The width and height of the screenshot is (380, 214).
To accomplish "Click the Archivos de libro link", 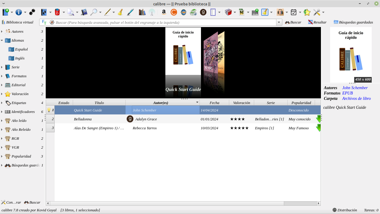I will click(x=356, y=99).
